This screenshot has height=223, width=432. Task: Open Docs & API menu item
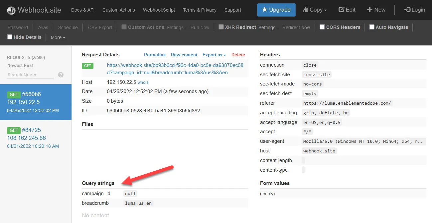coord(83,10)
